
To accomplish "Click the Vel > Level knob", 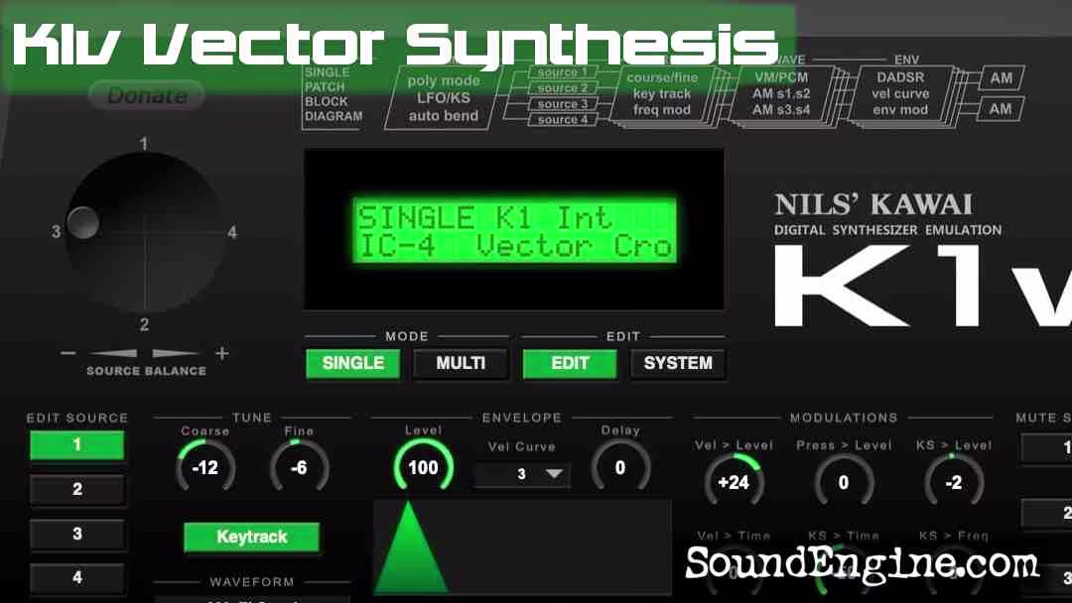I will pos(734,482).
